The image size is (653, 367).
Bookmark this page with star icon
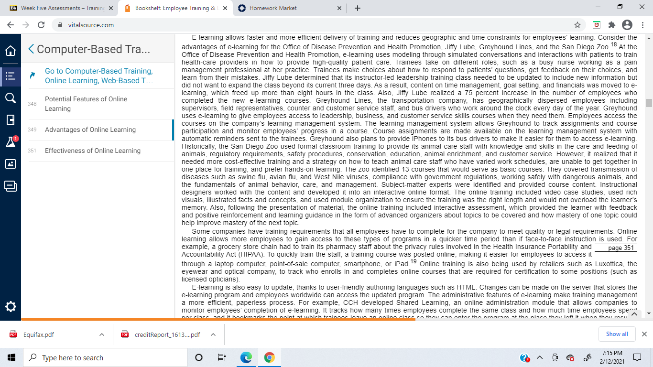click(577, 25)
